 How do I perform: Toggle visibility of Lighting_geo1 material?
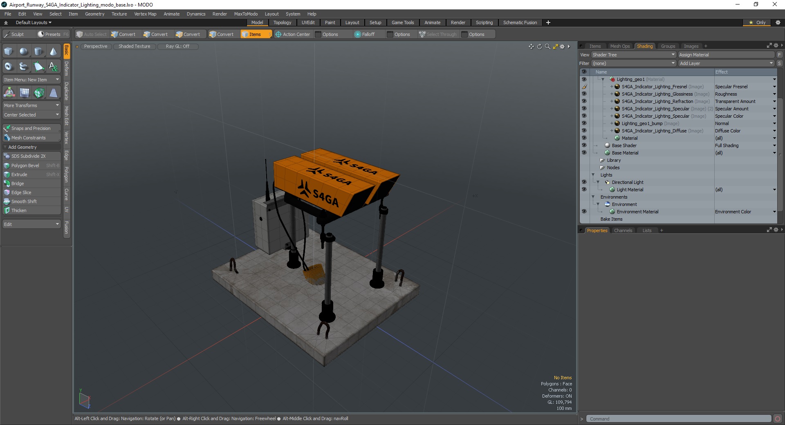(x=584, y=79)
